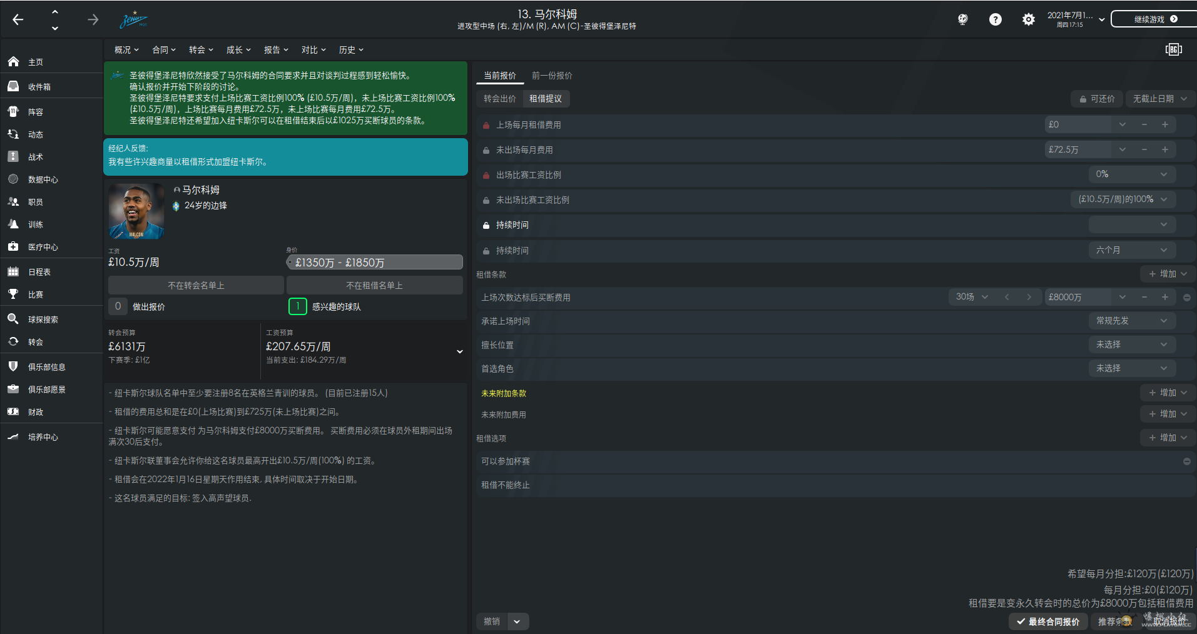The width and height of the screenshot is (1197, 634).
Task: Increase 未出场每月费用 with plus stepper
Action: coord(1165,149)
